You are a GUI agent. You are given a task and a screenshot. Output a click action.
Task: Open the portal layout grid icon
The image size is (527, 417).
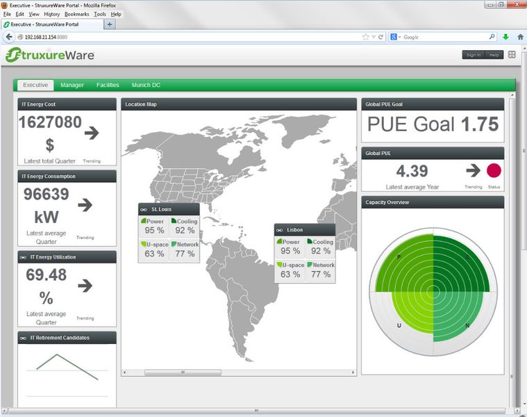(512, 54)
